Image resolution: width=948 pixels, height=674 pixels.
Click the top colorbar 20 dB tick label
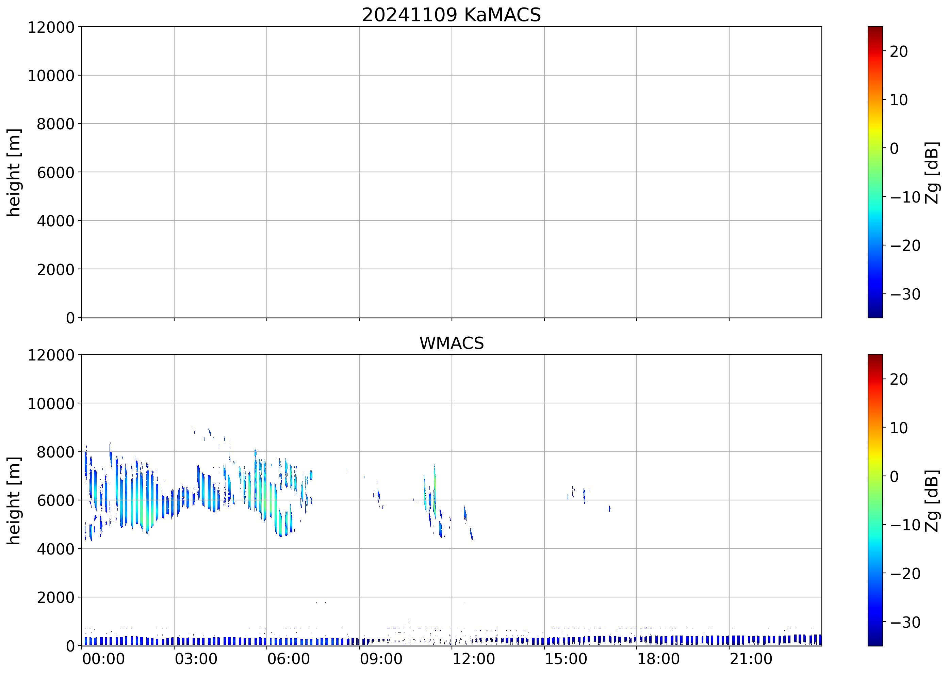pyautogui.click(x=898, y=51)
